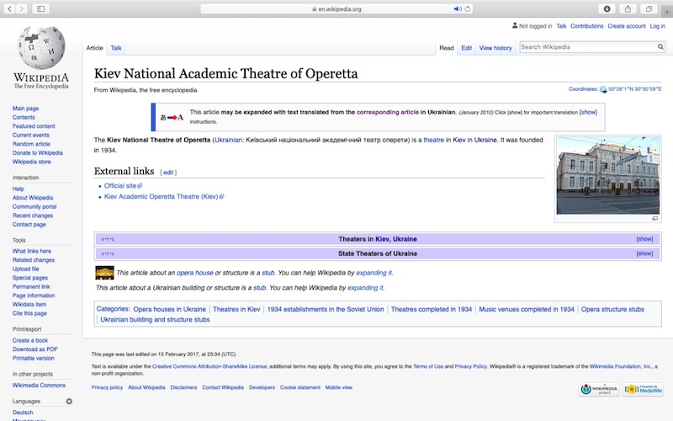The height and width of the screenshot is (421, 673).
Task: Click the Wikipedia globe logo
Action: [x=41, y=47]
